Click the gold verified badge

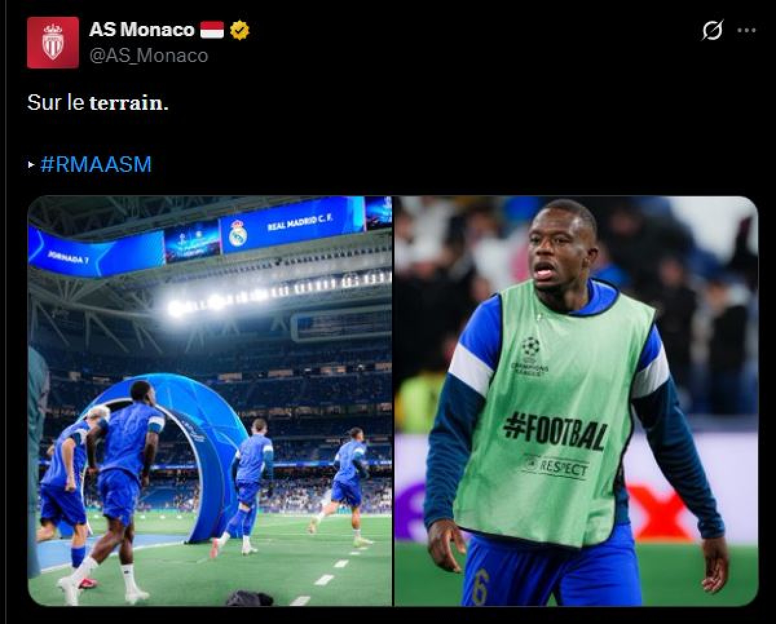[240, 30]
